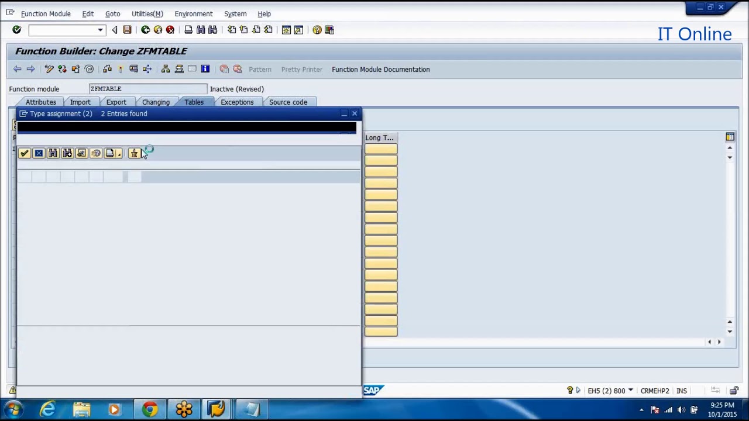
Task: Show hidden icons in system tray
Action: pos(641,410)
